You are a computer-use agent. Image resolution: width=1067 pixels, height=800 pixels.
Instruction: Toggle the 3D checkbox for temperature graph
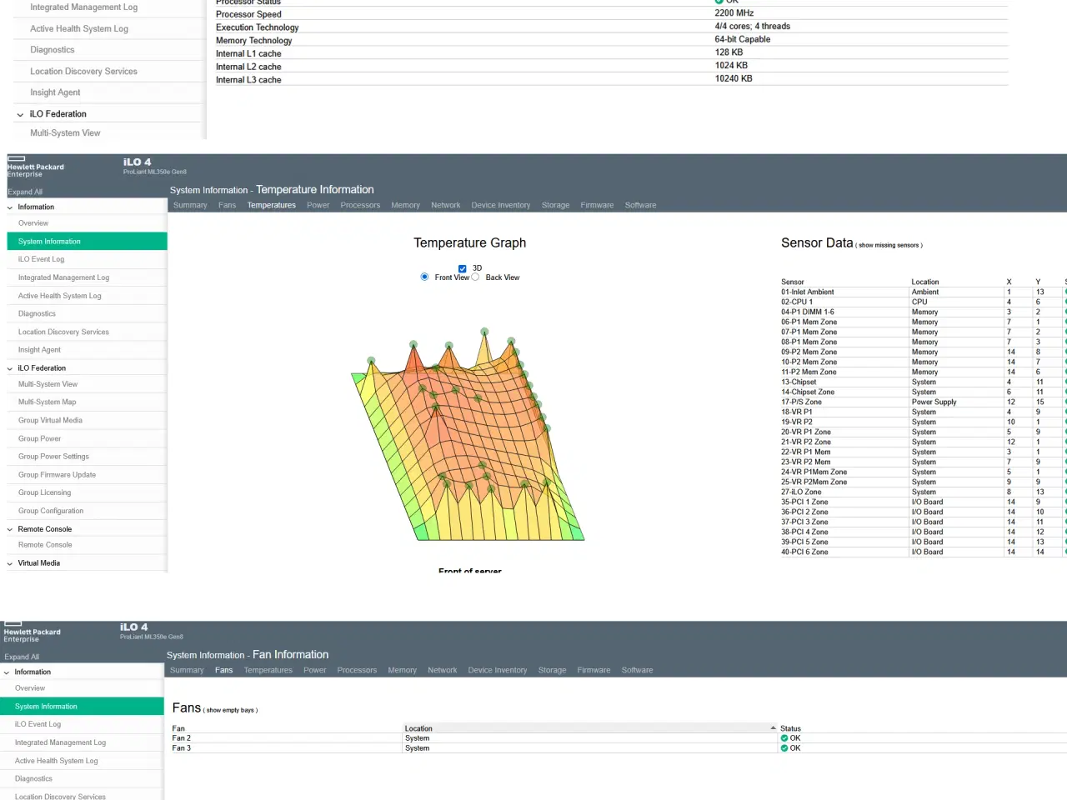click(463, 268)
